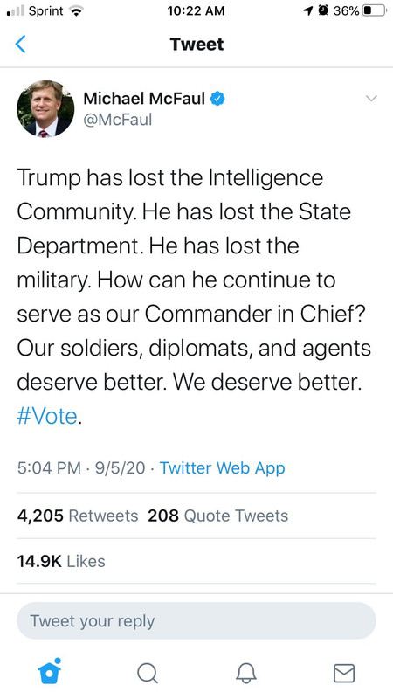Tap the back arrow icon

pos(20,45)
